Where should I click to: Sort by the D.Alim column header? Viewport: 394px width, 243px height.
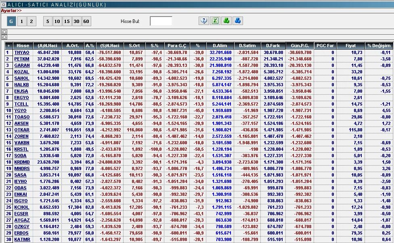220,46
